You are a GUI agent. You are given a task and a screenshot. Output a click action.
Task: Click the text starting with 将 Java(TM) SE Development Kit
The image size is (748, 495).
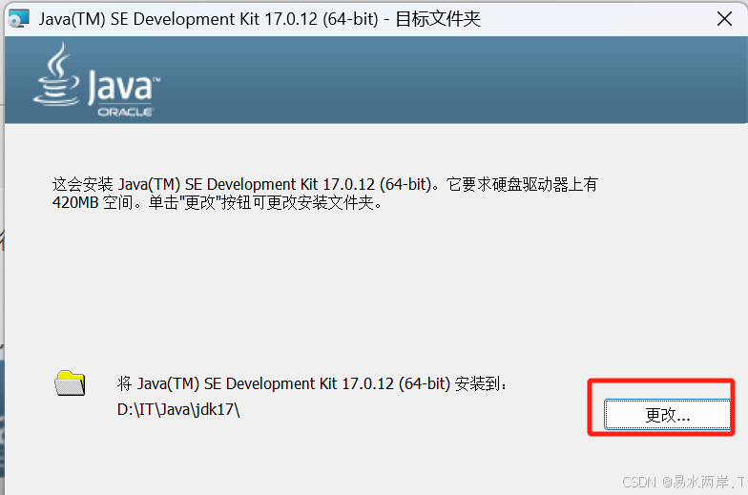[312, 383]
